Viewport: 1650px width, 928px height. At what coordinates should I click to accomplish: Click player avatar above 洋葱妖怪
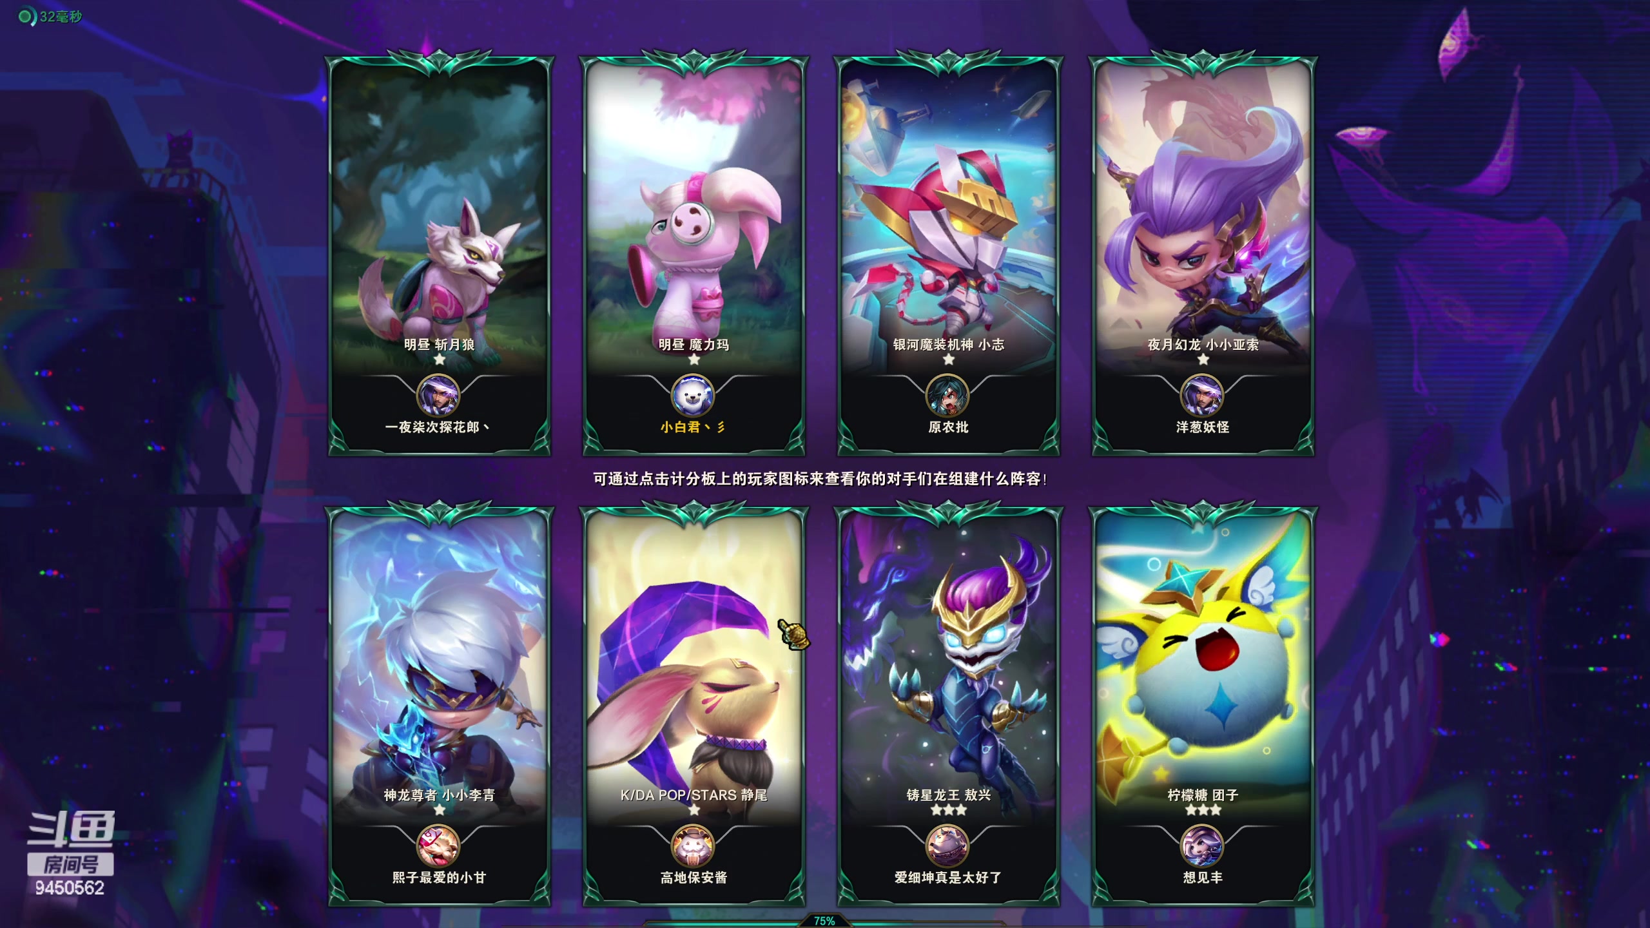point(1202,395)
